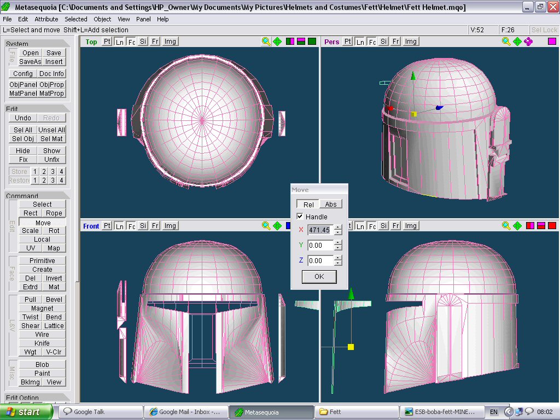Screen dimensions: 560x420
Task: Click the Z value input field
Action: (x=320, y=261)
